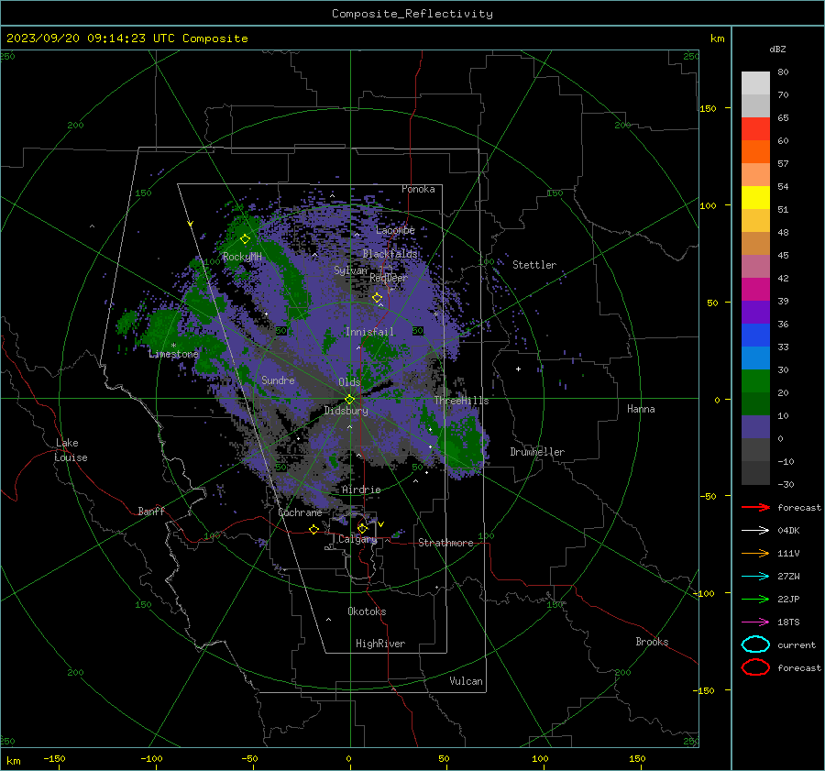This screenshot has width=825, height=771.
Task: Click the magenta 18TS arrow legend icon
Action: pos(755,622)
